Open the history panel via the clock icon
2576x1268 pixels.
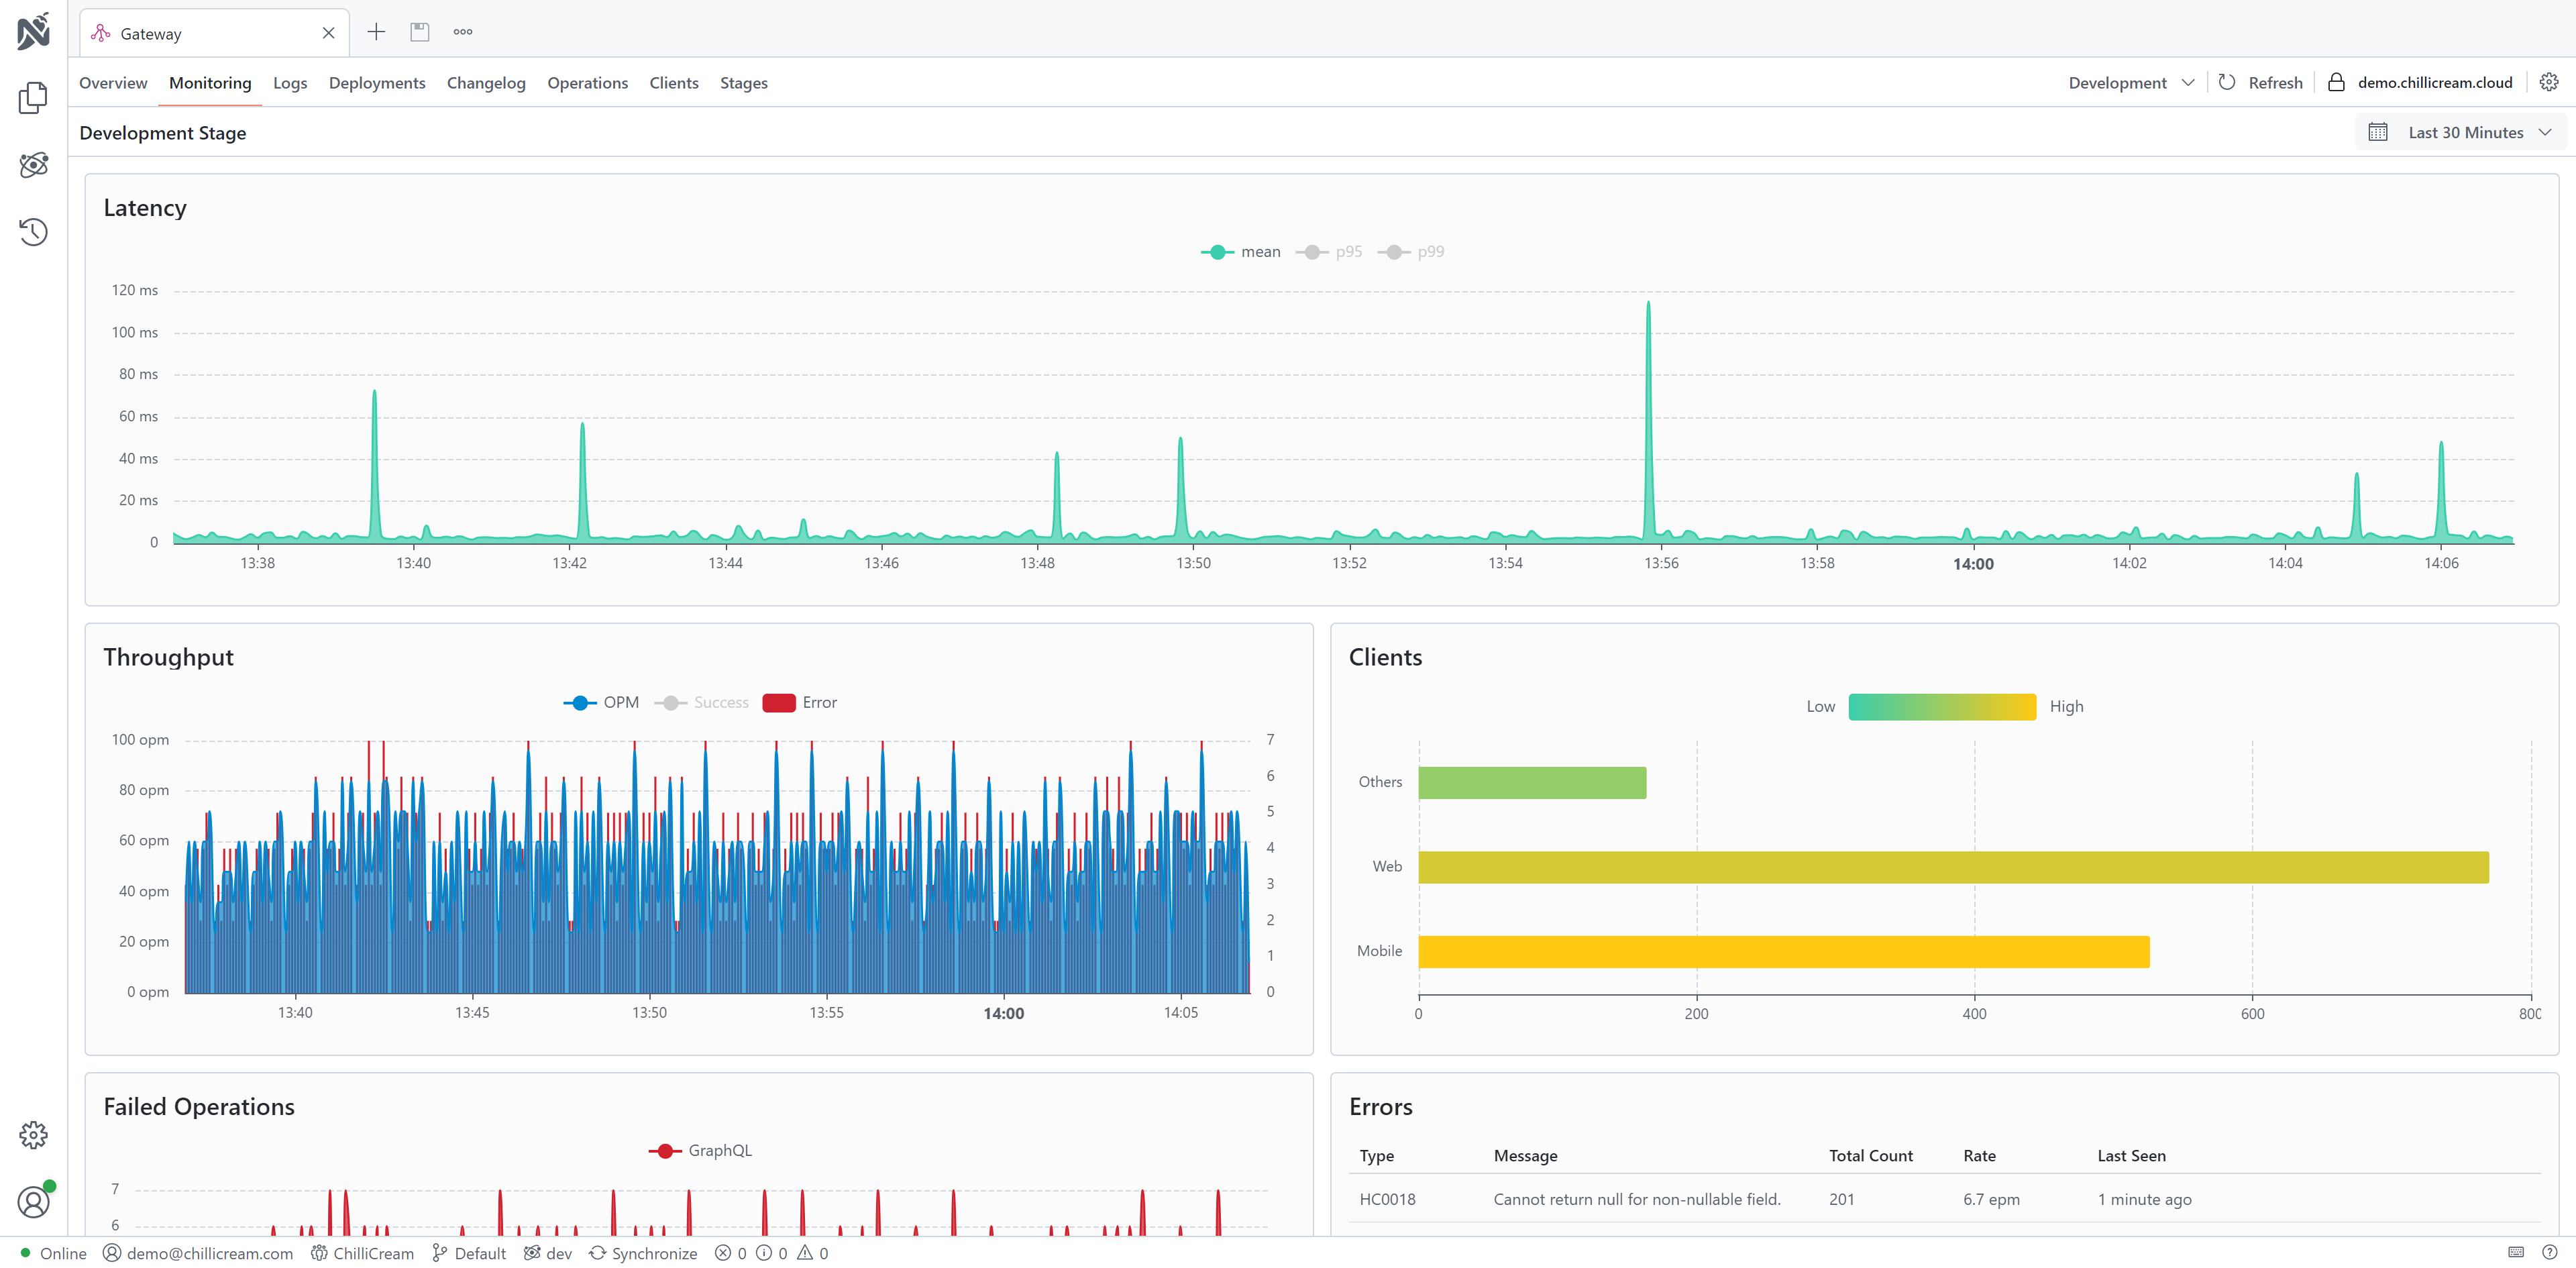(34, 231)
